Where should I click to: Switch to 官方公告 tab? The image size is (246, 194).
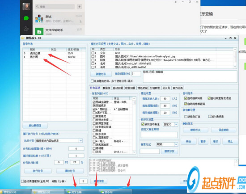pos(178,88)
